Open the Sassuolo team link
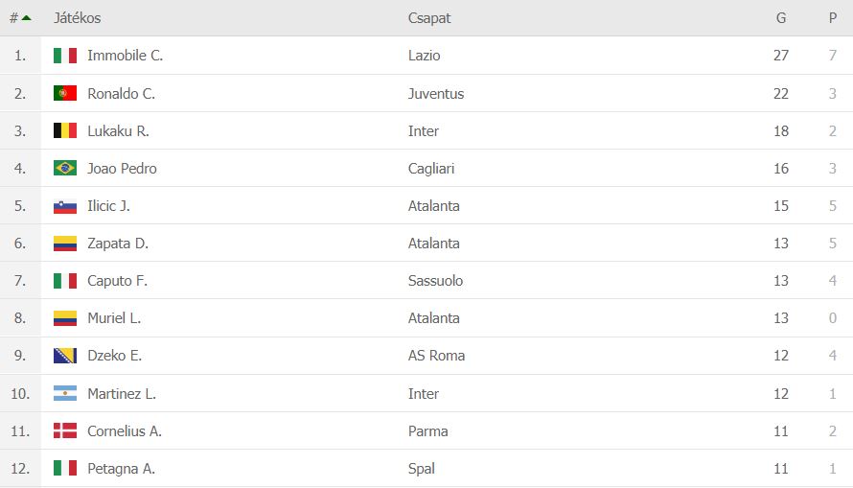The height and width of the screenshot is (488, 853). (435, 281)
